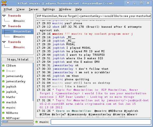Select user jamessandy in user list
The width and height of the screenshot is (153, 127).
pyautogui.click(x=15, y=76)
